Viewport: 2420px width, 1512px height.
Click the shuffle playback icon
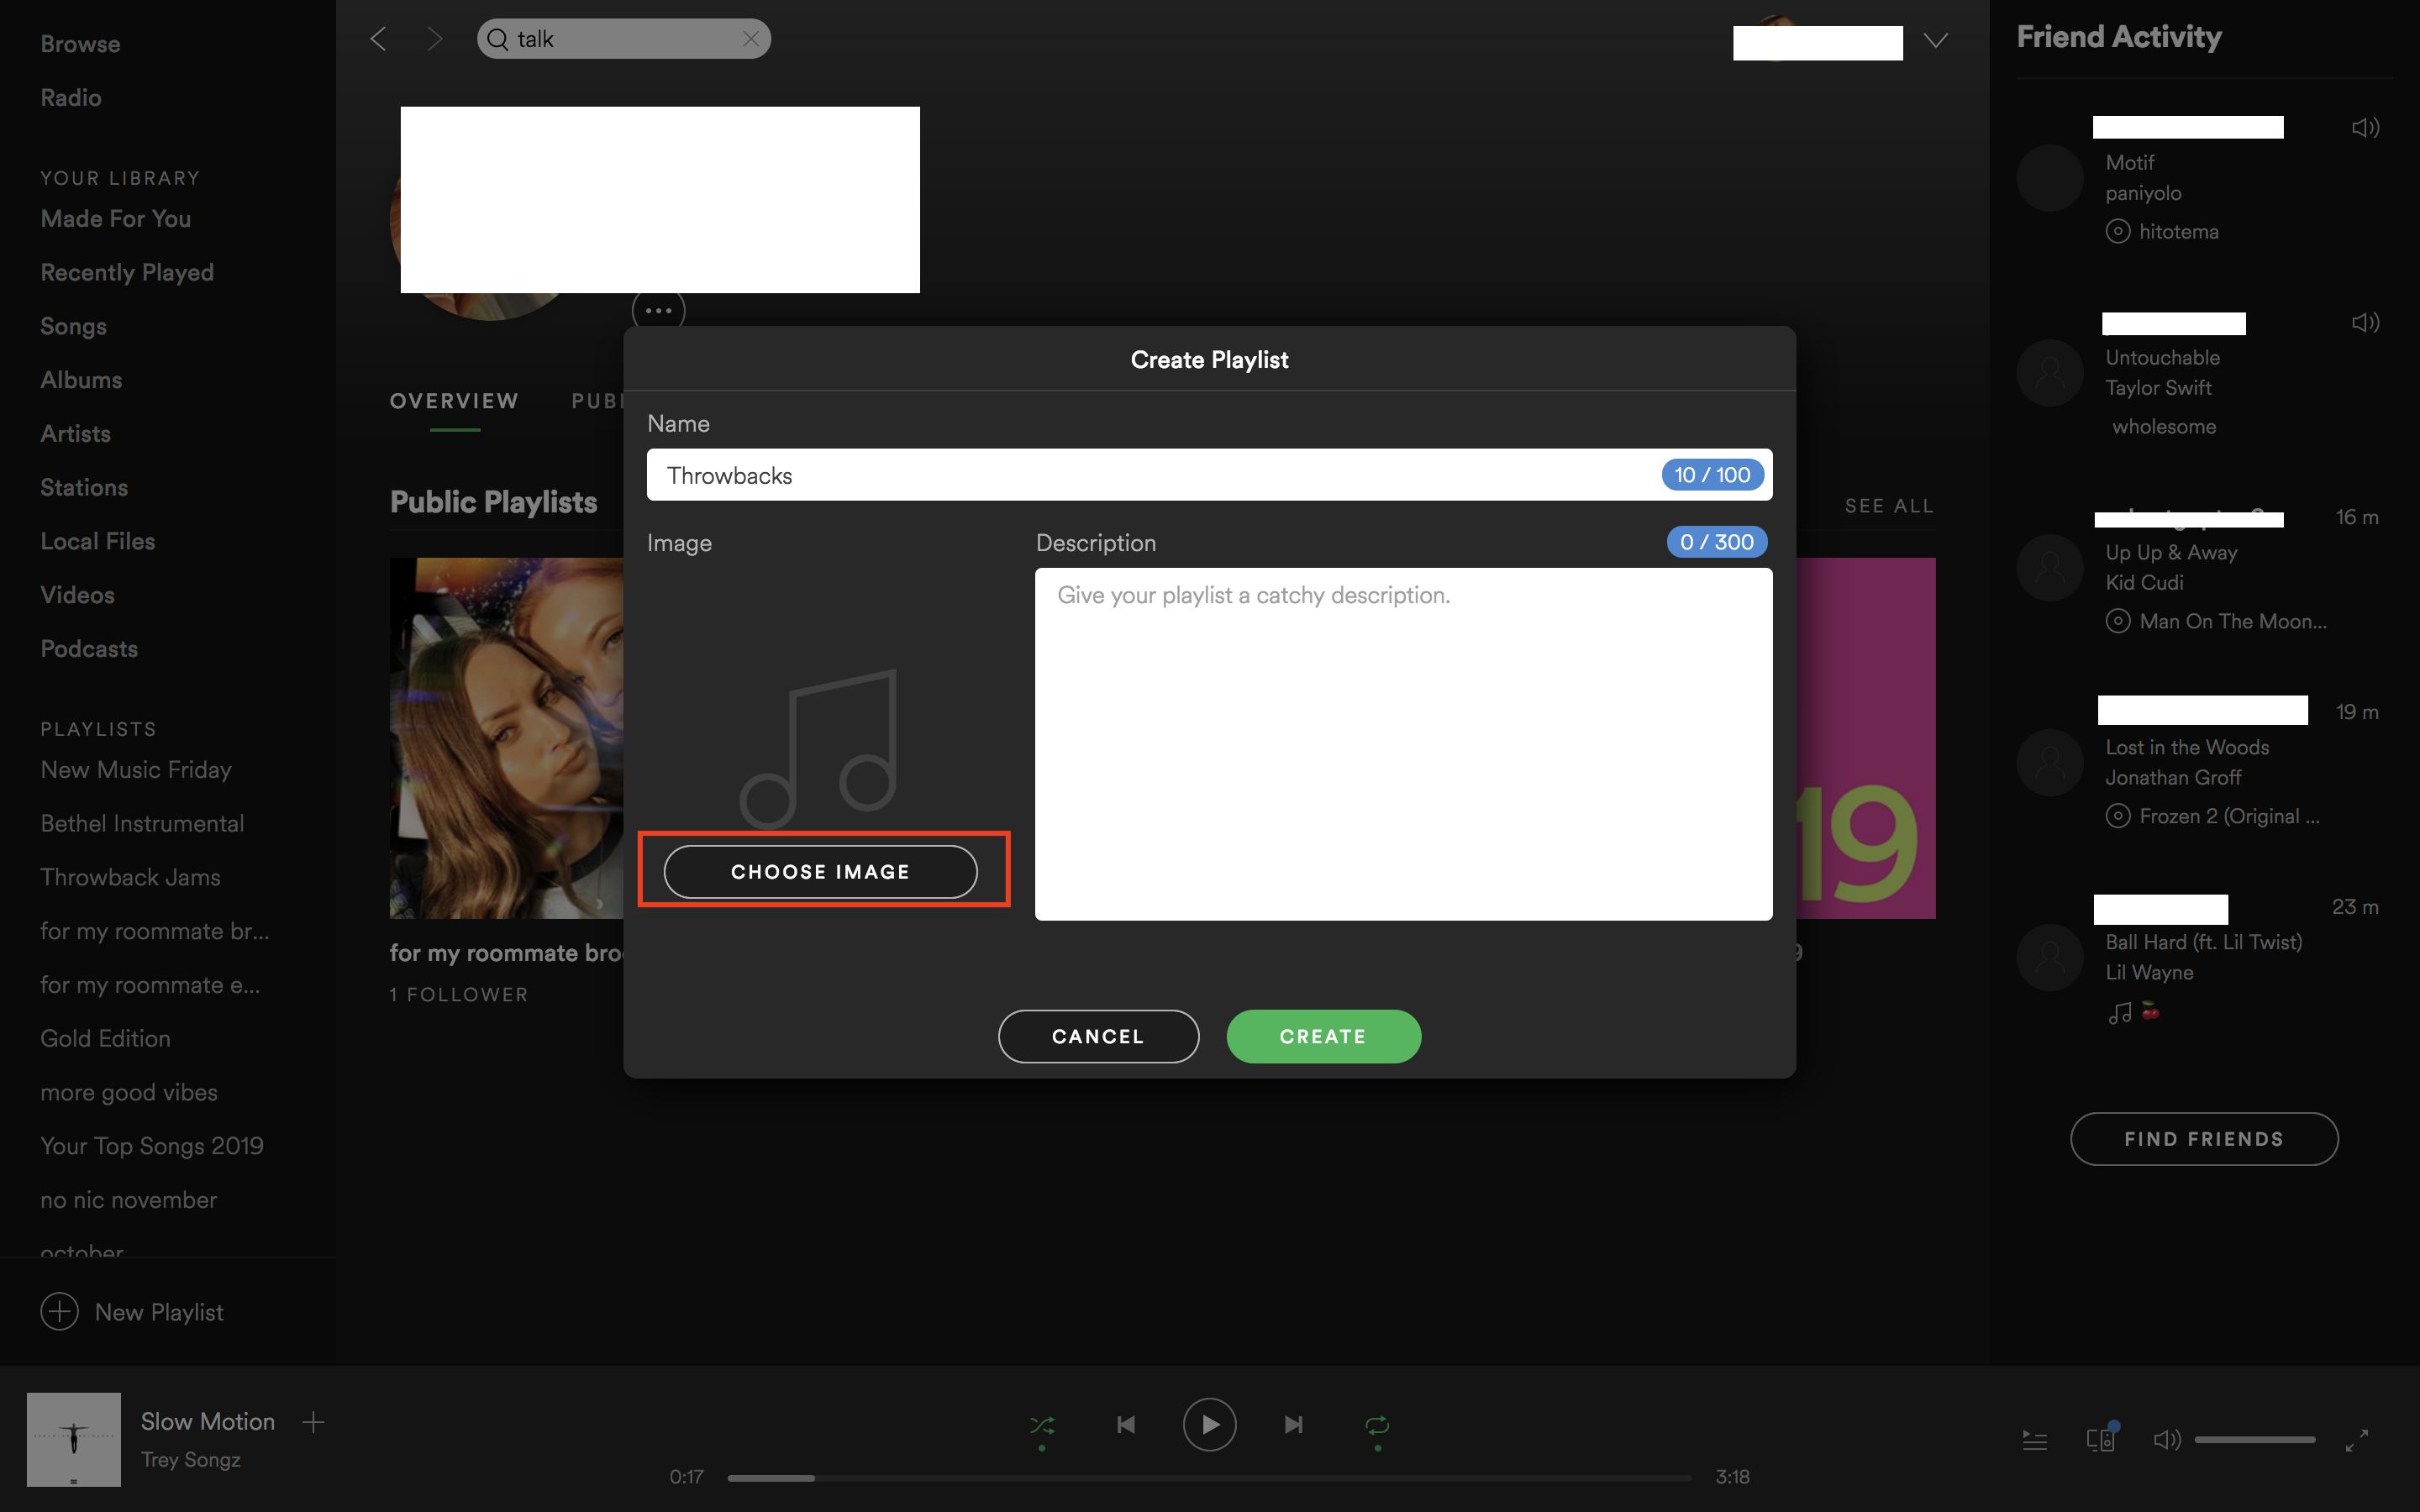(x=1042, y=1423)
